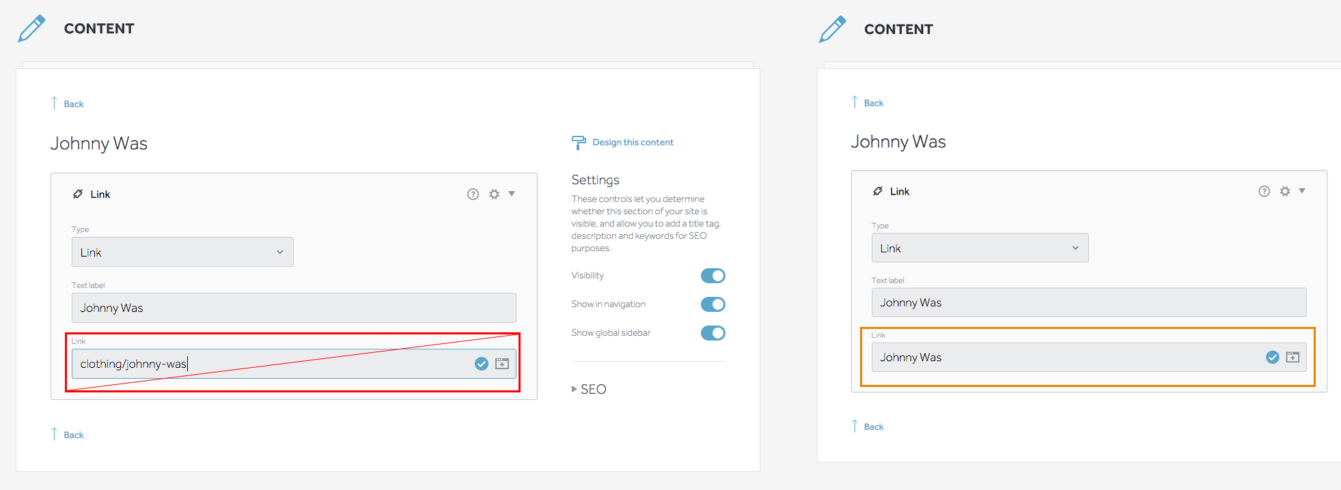The width and height of the screenshot is (1341, 490).
Task: Click the Johnny Was page title in right panel
Action: pos(898,142)
